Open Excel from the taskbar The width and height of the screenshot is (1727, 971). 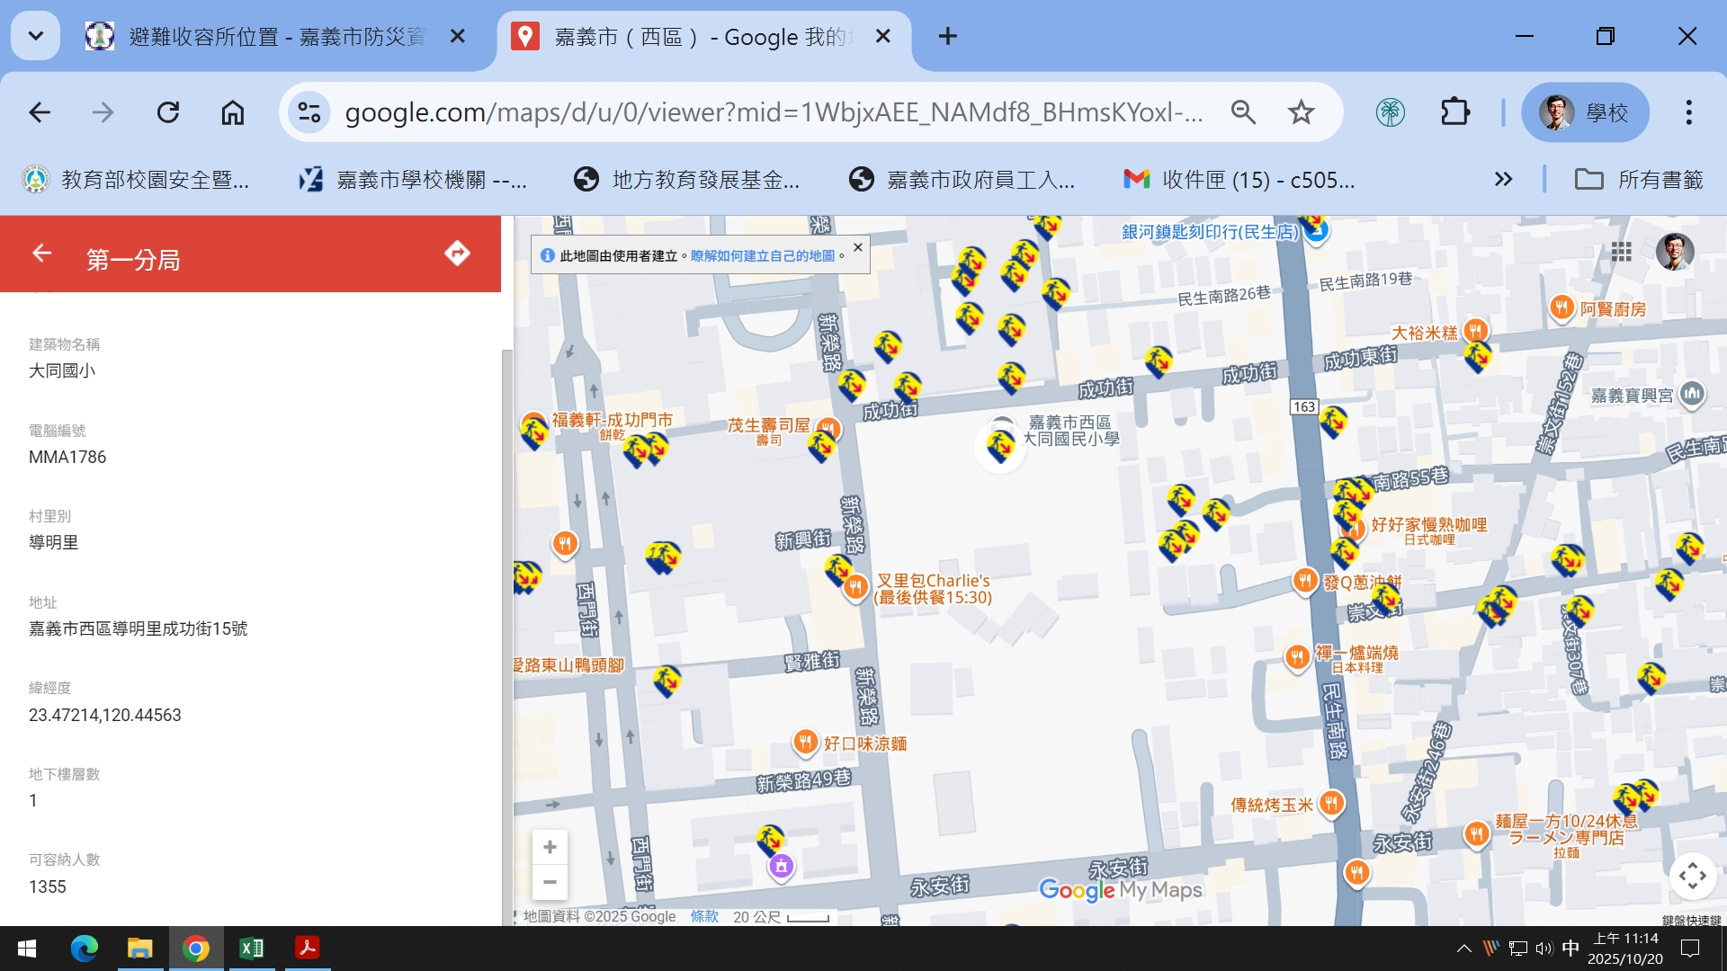click(x=252, y=949)
